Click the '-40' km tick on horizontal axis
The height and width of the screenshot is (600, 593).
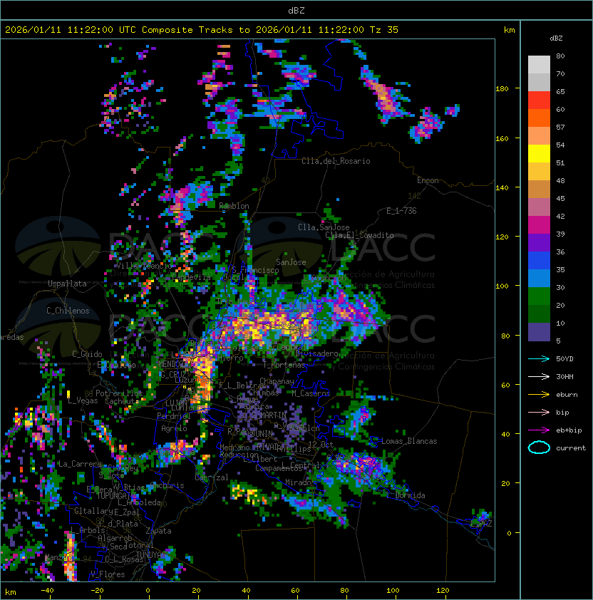(x=47, y=591)
